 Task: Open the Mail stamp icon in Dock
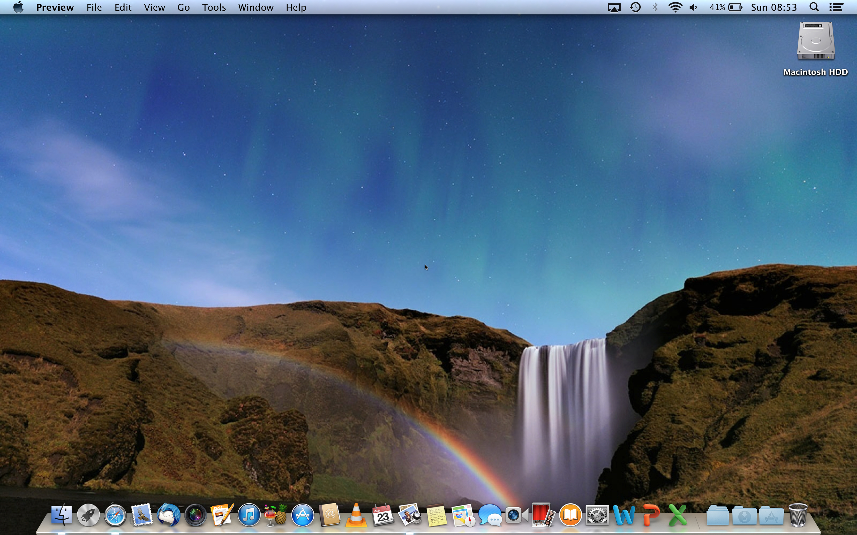click(x=142, y=515)
